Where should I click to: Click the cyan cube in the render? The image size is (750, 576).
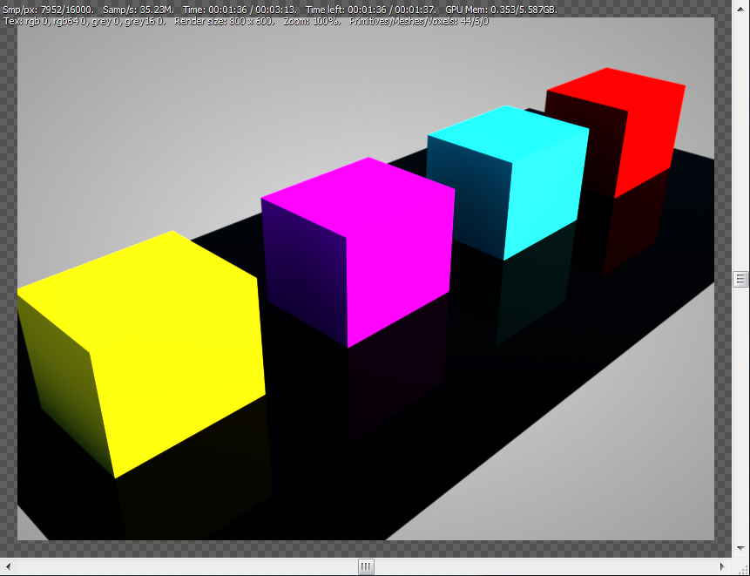[x=508, y=182]
